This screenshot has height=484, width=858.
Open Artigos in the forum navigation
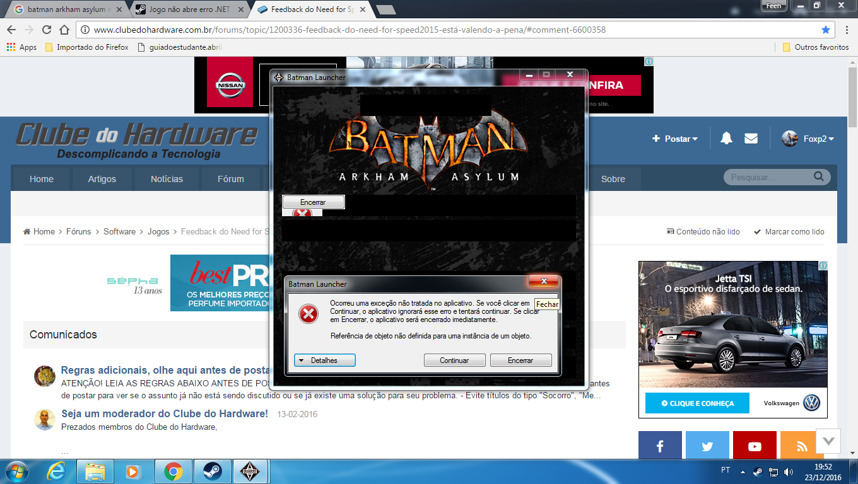pos(102,179)
